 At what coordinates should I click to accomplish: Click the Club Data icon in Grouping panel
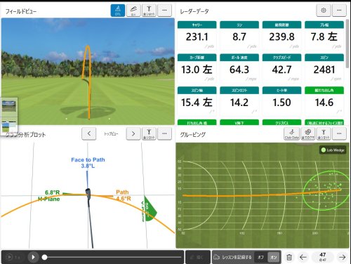pyautogui.click(x=292, y=133)
